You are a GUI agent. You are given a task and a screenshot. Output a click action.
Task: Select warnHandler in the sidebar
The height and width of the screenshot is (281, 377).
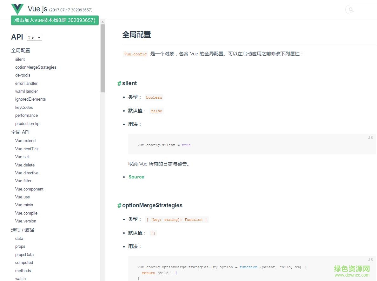click(x=26, y=91)
